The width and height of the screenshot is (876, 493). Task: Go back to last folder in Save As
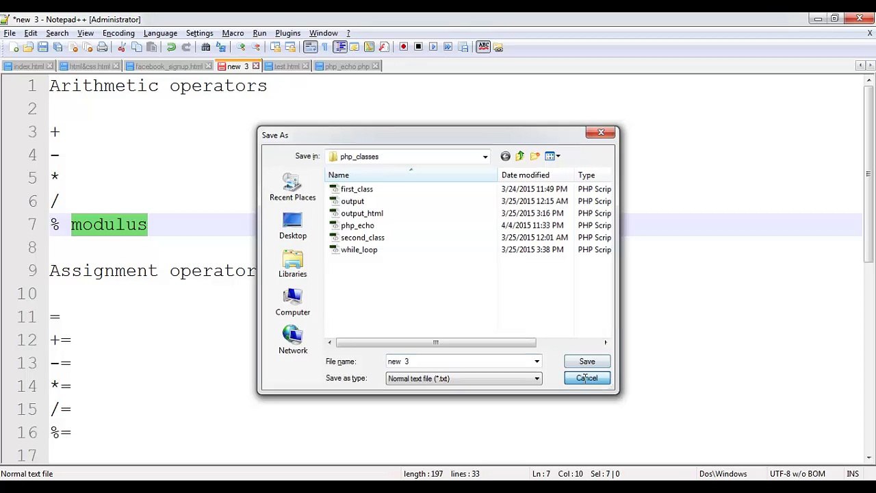pyautogui.click(x=505, y=157)
